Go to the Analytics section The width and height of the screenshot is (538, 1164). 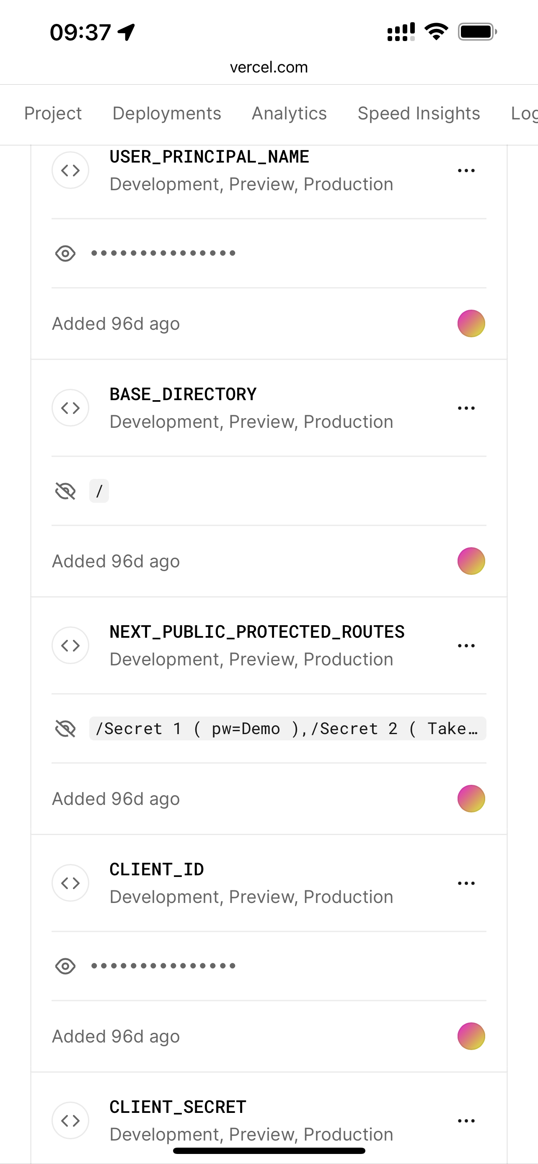click(x=289, y=114)
